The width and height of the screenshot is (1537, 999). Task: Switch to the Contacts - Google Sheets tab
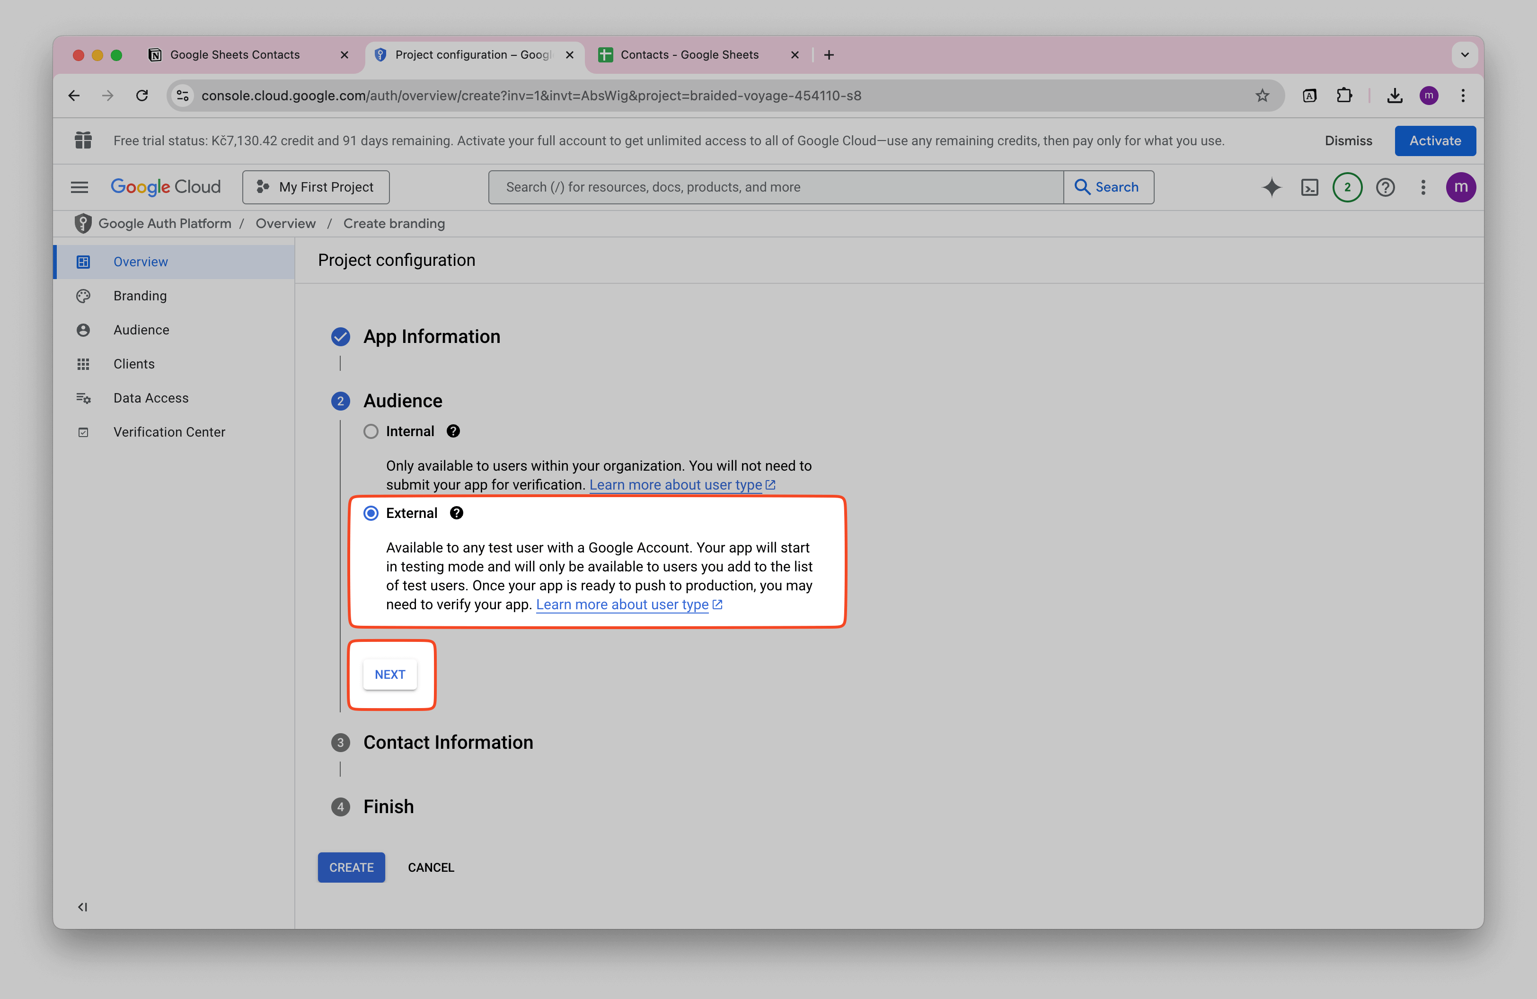tap(690, 55)
